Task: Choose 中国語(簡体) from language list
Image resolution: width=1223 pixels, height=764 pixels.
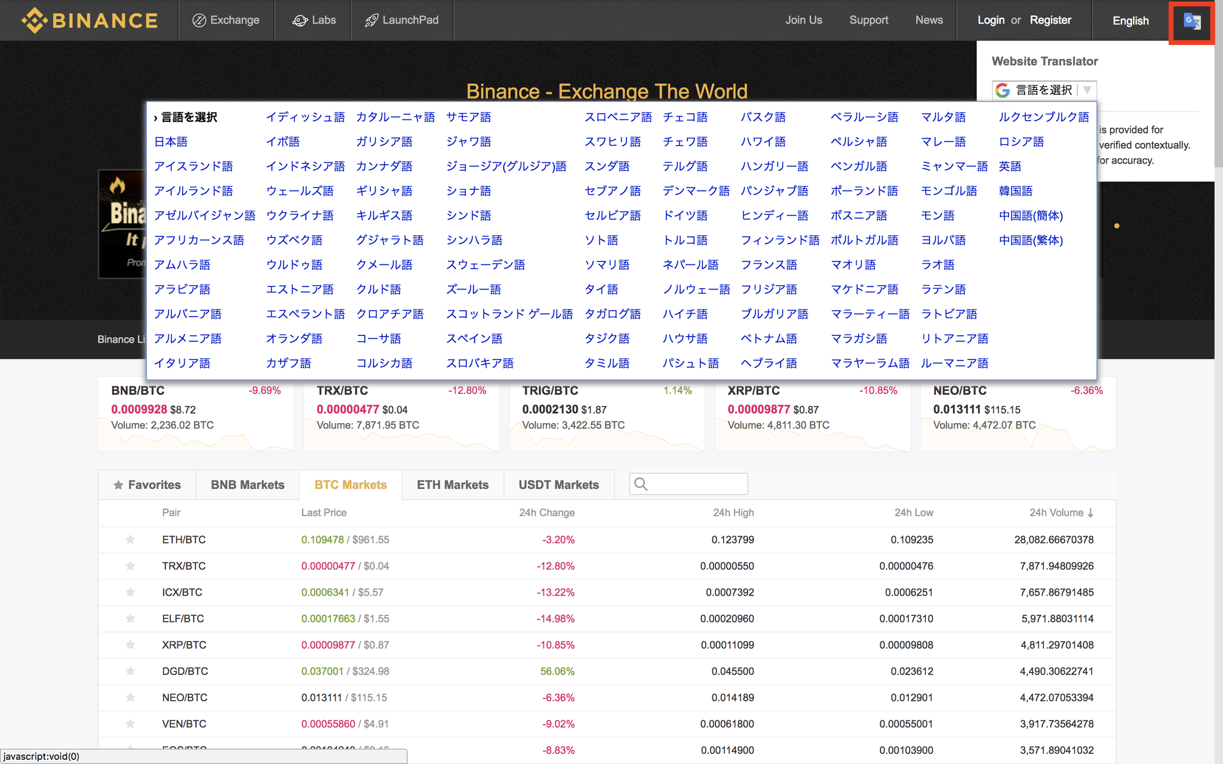Action: (1031, 215)
